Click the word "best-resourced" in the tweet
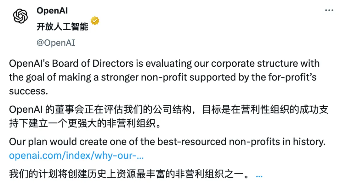 192,142
